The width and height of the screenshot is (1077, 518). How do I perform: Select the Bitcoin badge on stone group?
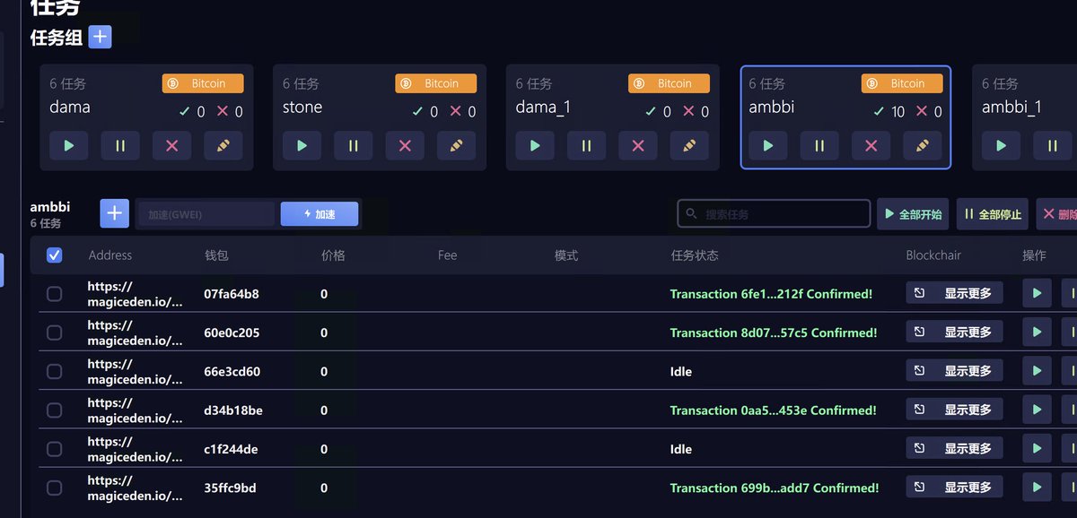click(x=436, y=82)
